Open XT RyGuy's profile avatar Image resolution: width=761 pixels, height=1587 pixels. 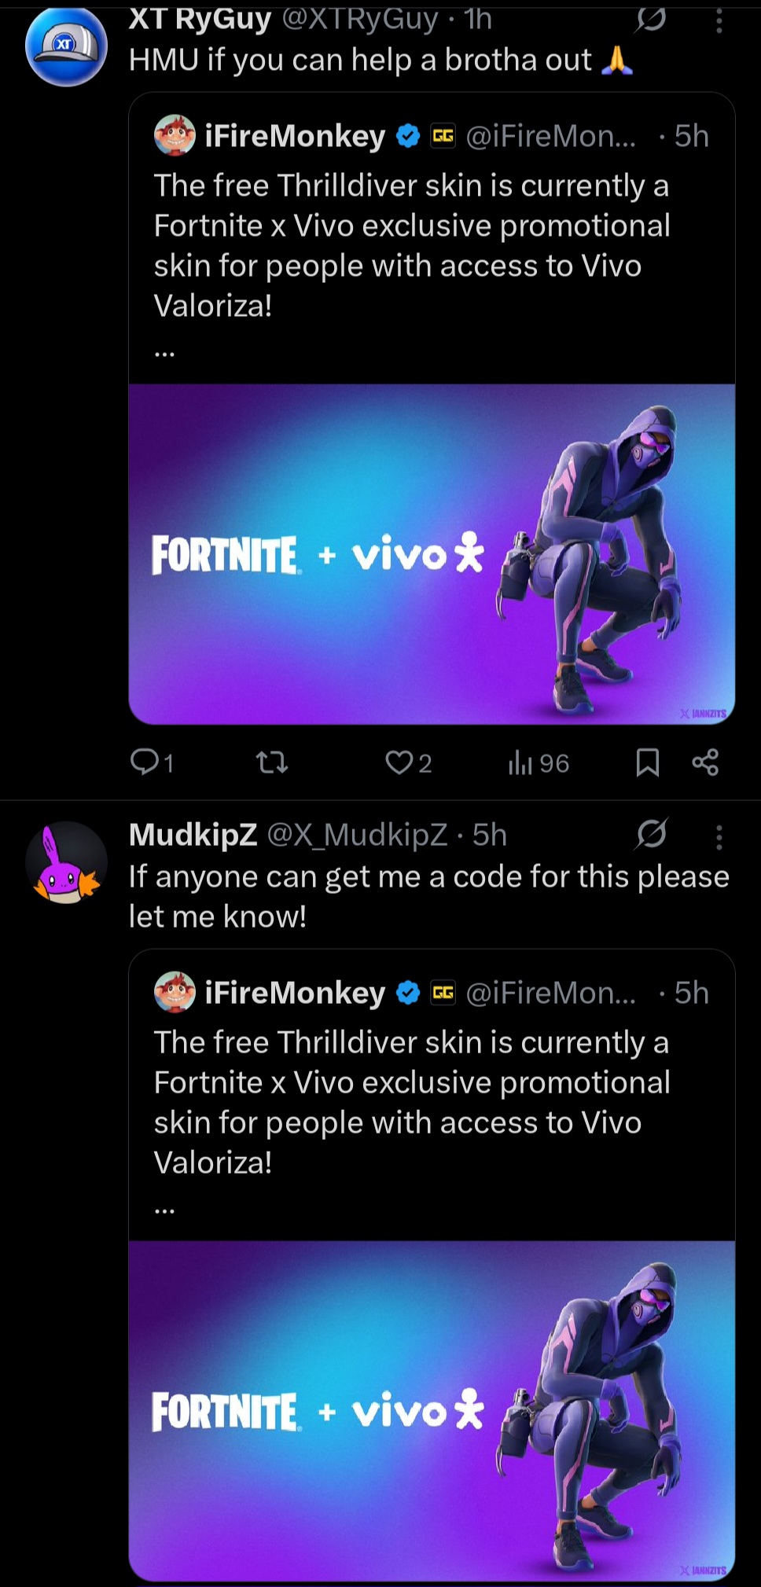[66, 46]
